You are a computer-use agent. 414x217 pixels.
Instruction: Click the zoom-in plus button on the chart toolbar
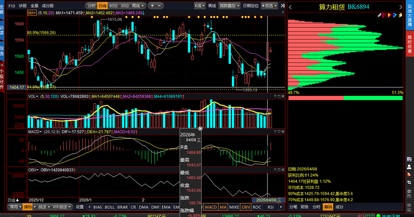pyautogui.click(x=153, y=6)
